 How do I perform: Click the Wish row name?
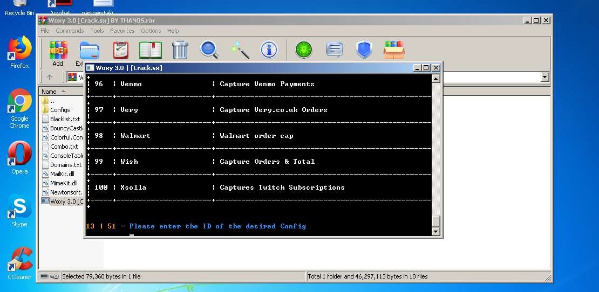tap(129, 162)
